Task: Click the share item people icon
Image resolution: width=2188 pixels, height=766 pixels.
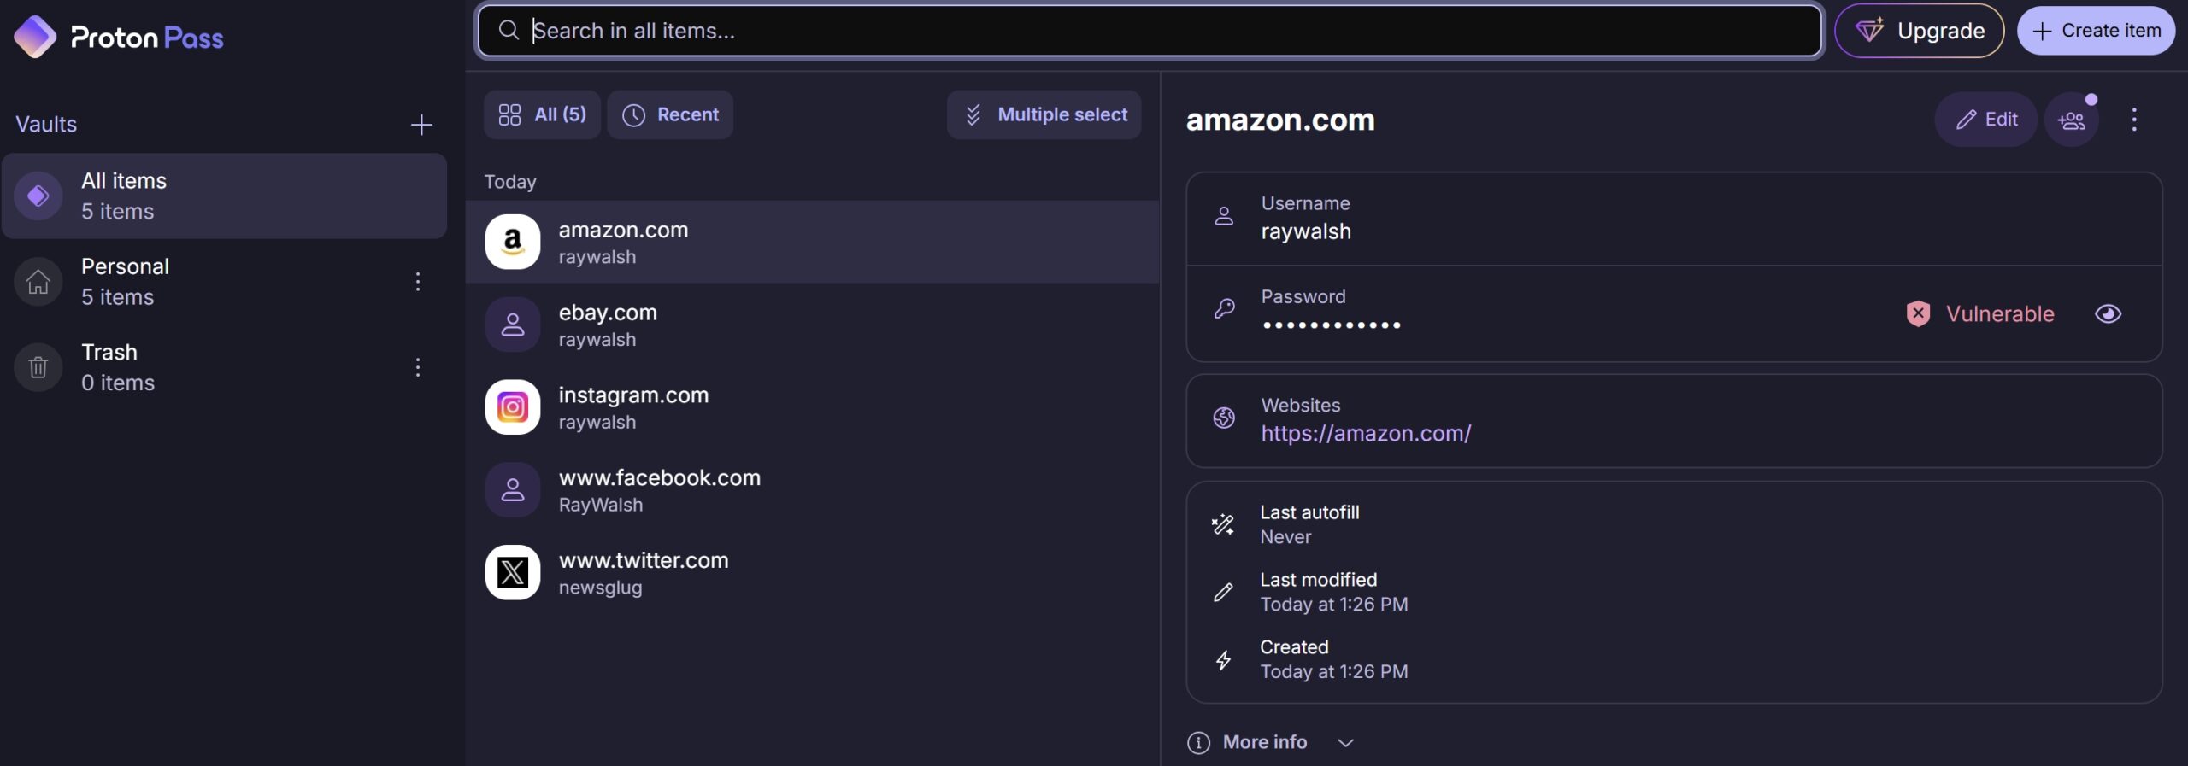Action: (x=2072, y=120)
